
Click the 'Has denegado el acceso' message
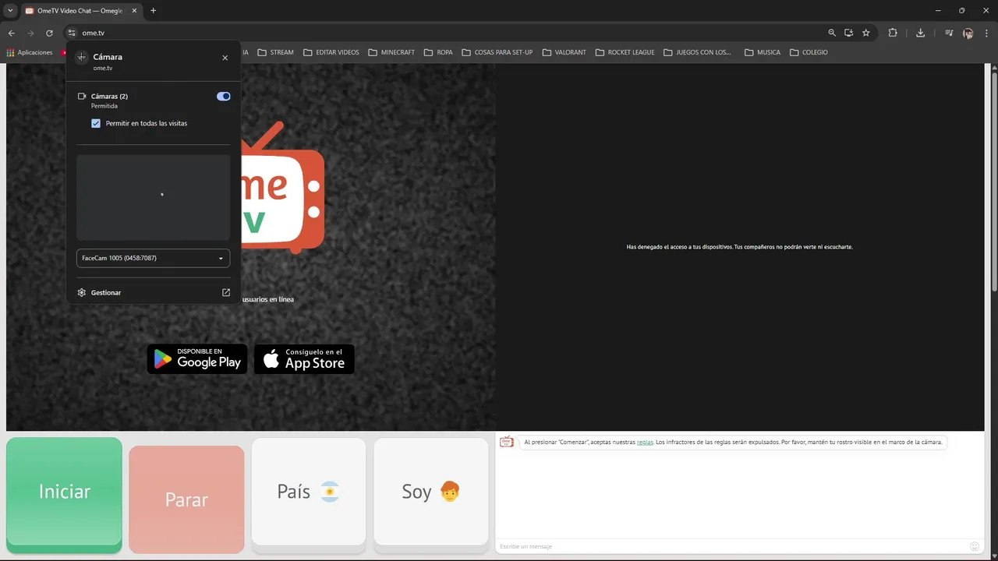739,247
